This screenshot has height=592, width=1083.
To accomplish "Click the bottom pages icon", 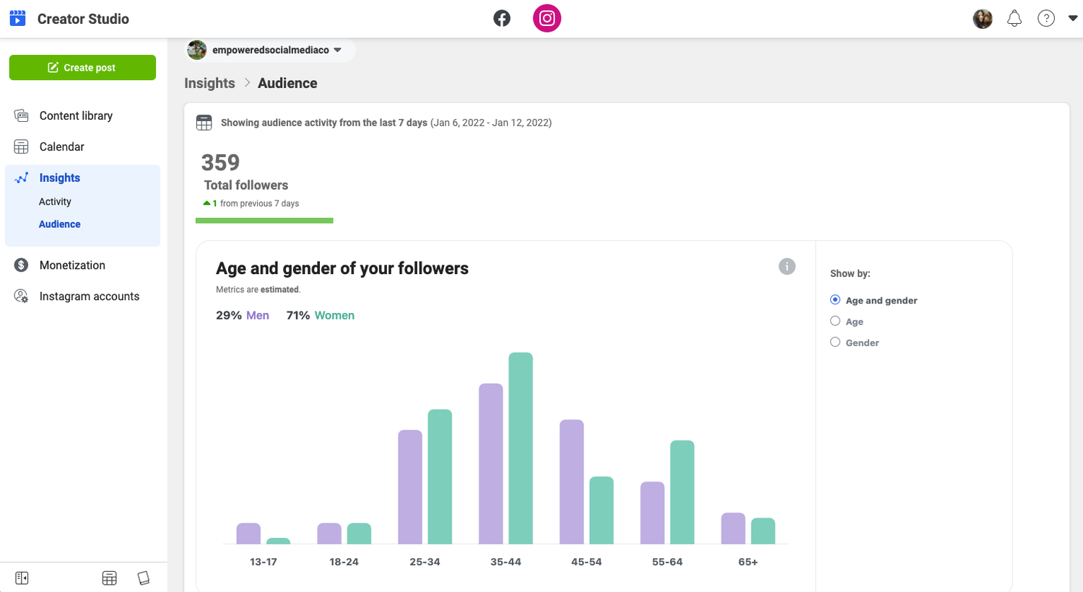I will [144, 578].
